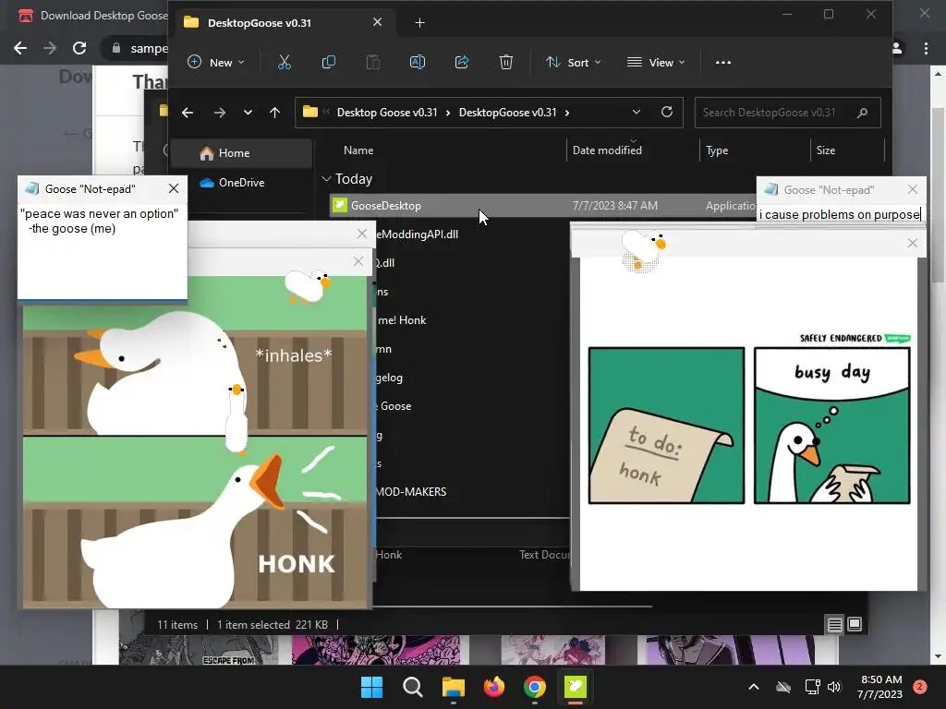
Task: Go up one folder level
Action: pos(274,112)
